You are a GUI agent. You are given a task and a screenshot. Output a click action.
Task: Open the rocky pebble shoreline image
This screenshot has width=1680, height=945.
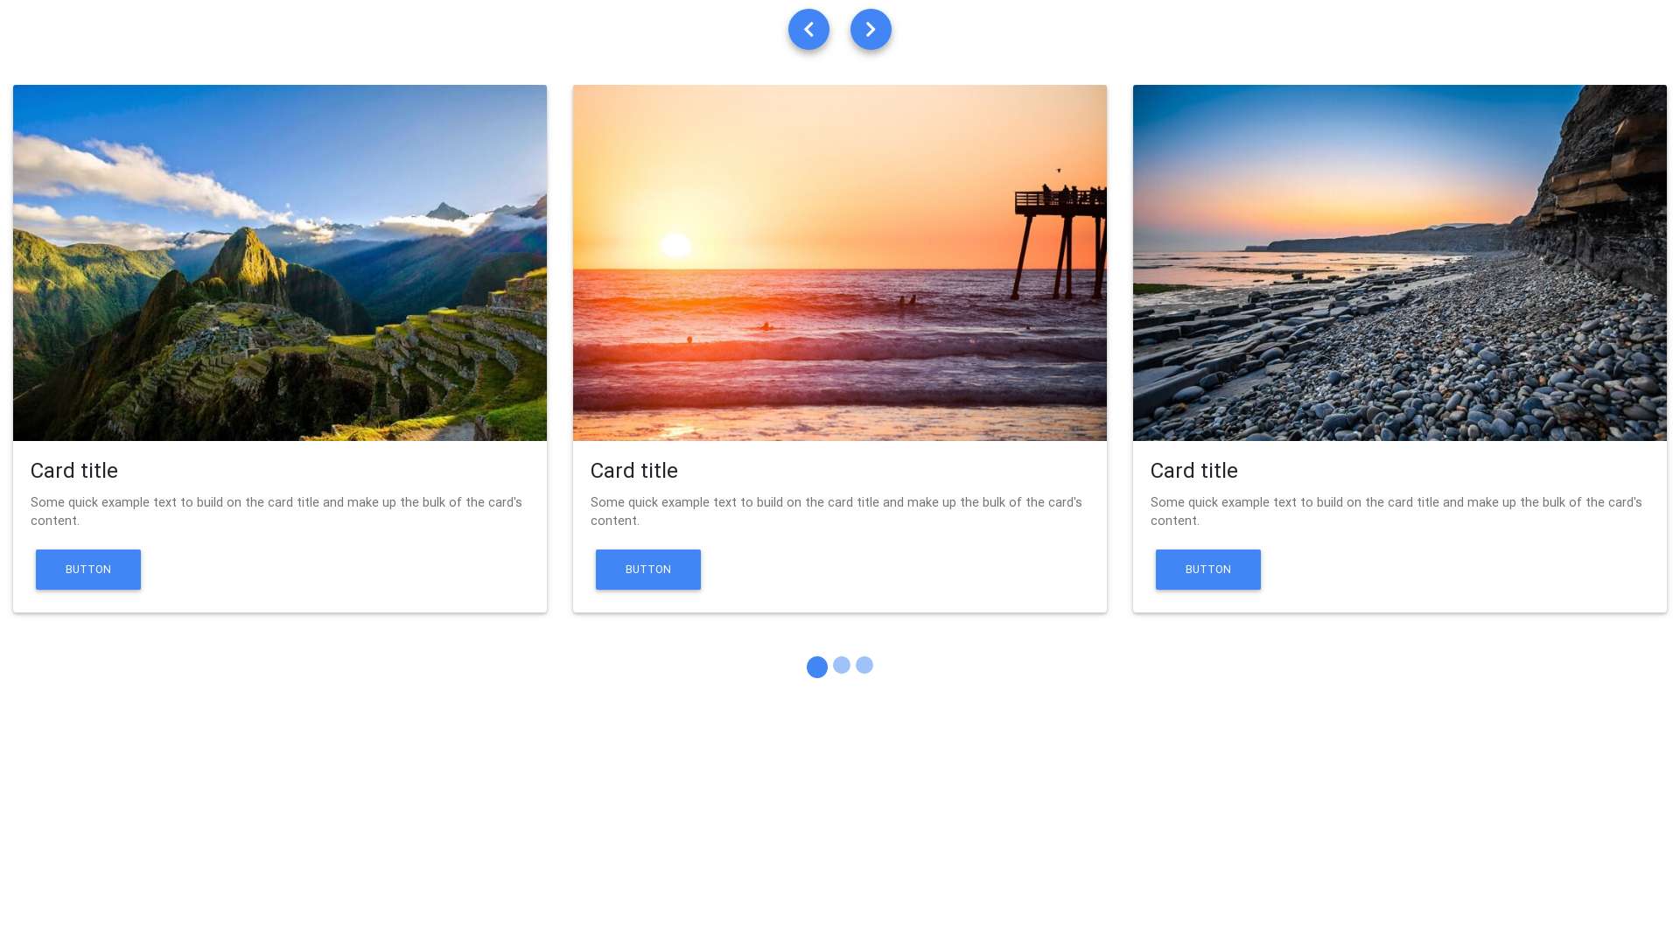pyautogui.click(x=1400, y=262)
